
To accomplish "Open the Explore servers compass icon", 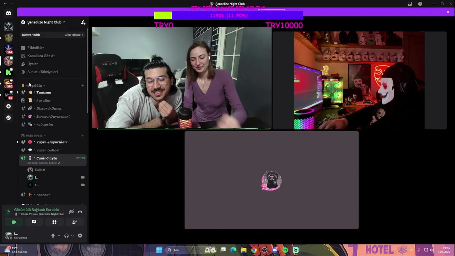I will [x=9, y=118].
